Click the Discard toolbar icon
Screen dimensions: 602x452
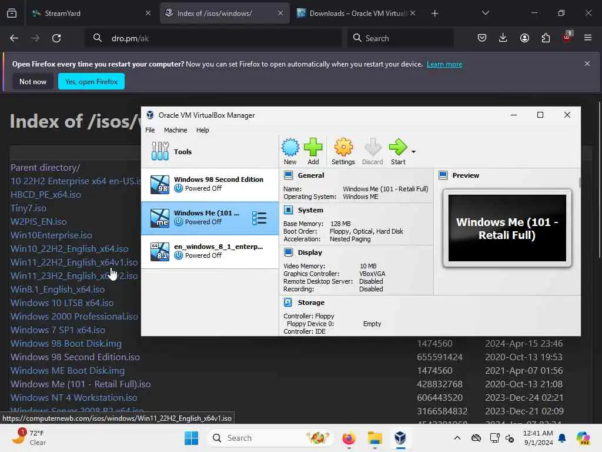(372, 151)
